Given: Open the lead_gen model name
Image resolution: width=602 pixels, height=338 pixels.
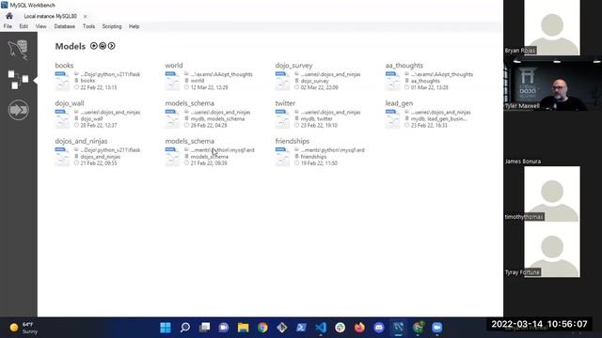Looking at the screenshot, I should [x=399, y=103].
